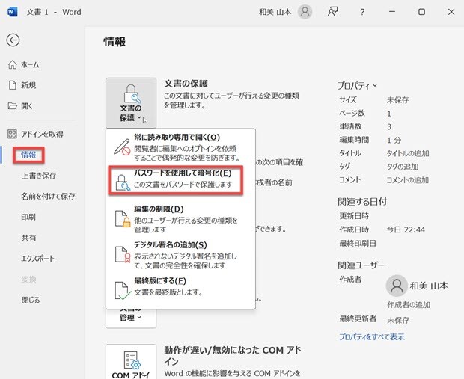Click the Word logo in title bar
The height and width of the screenshot is (379, 464).
[11, 12]
